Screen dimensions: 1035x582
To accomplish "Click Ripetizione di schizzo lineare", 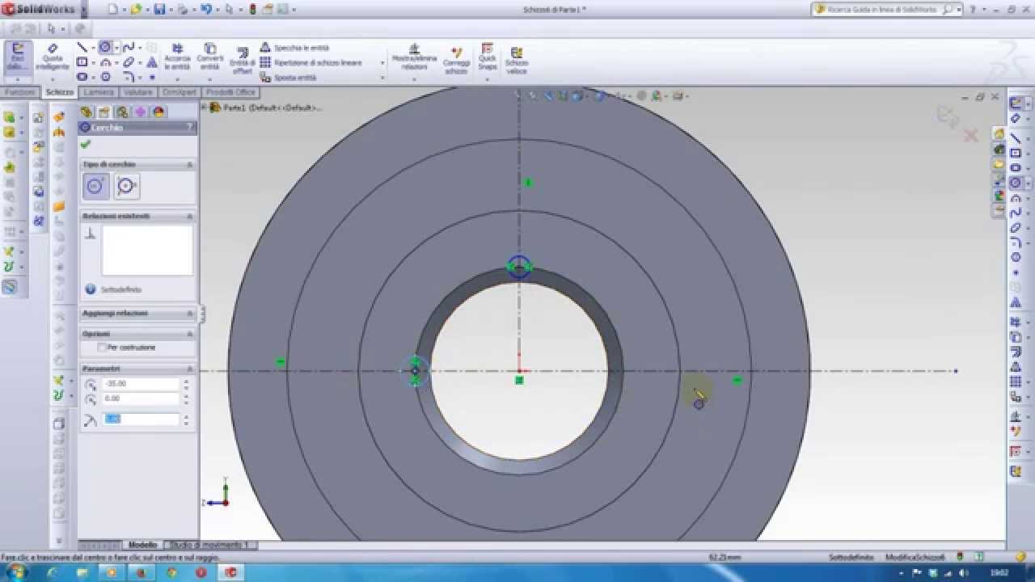I will 310,62.
